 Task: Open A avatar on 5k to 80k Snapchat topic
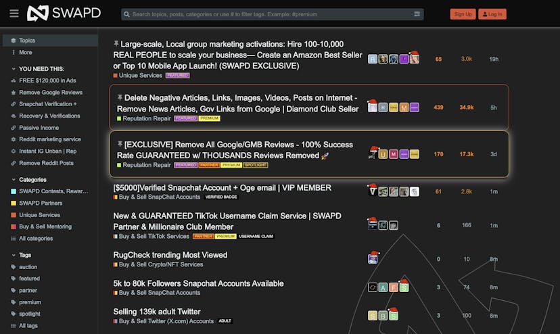383,287
